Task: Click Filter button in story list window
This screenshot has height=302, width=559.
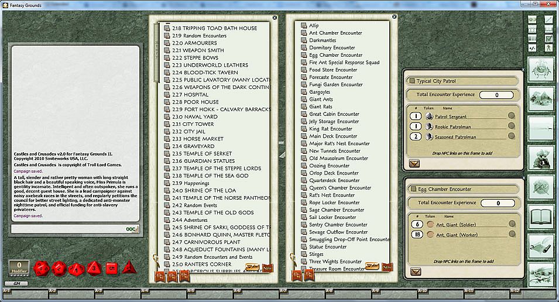Action: [x=252, y=267]
